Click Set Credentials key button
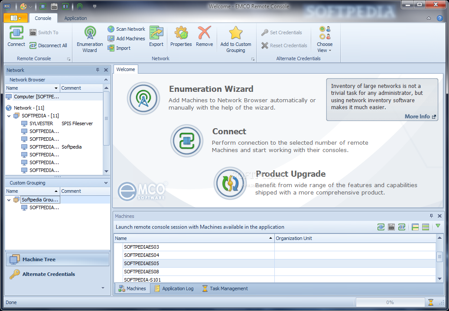449x311 pixels. coord(281,32)
